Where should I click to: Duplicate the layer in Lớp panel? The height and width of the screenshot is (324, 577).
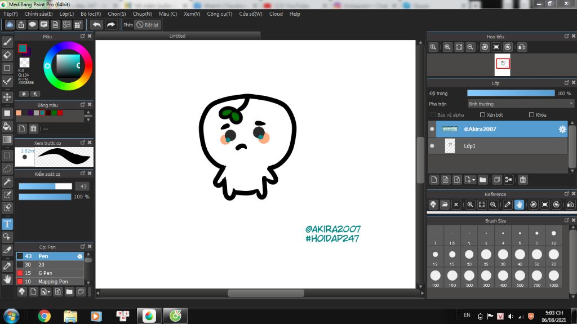pos(497,180)
